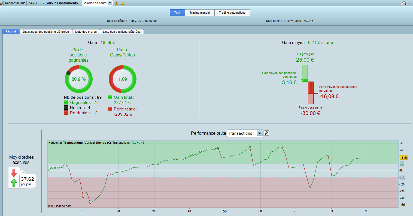This screenshot has width=413, height=216.
Task: Click the -10 threshold label on chart axis
Action: 402,177
